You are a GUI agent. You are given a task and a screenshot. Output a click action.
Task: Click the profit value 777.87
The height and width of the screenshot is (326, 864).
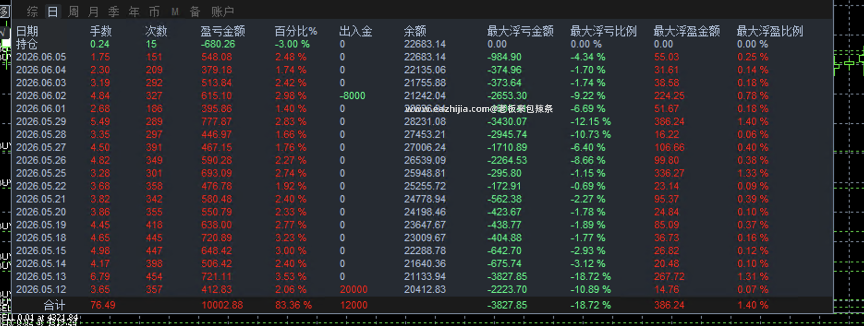click(x=216, y=122)
